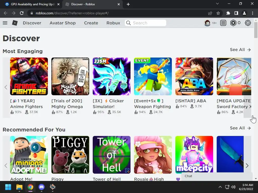Open Windows Start menu
The image size is (258, 193).
(x=8, y=187)
